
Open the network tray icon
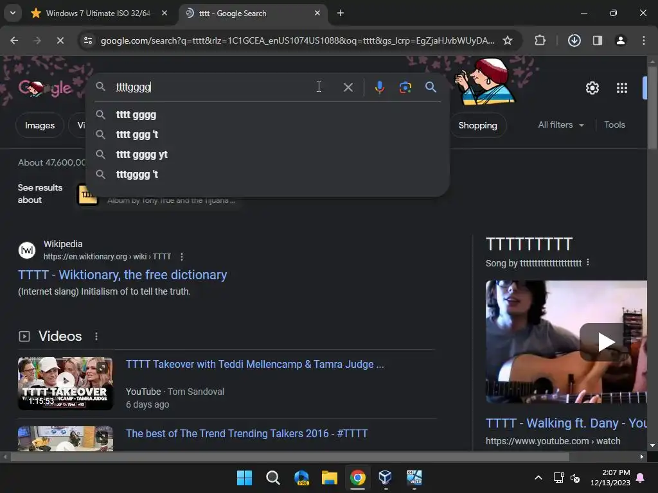pos(558,478)
